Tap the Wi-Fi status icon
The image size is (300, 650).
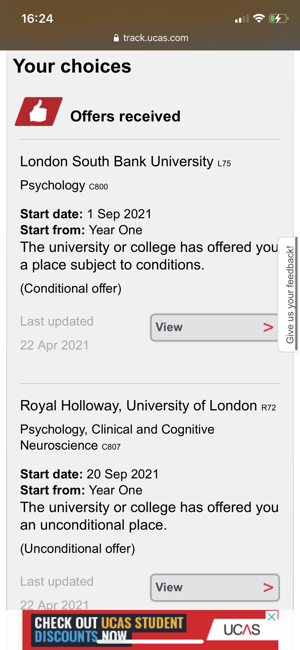click(x=258, y=18)
